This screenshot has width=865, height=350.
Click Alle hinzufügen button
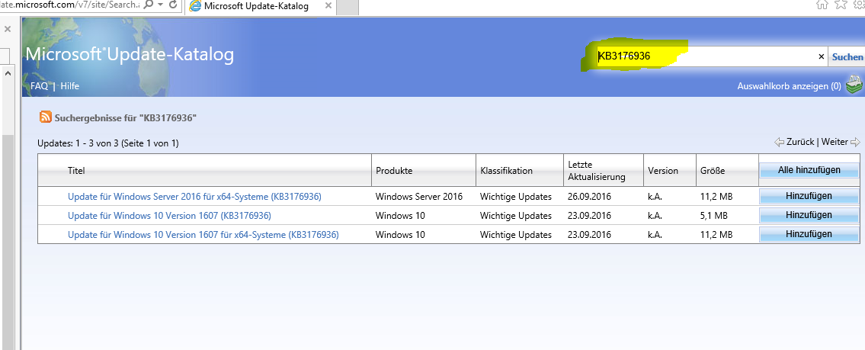(x=809, y=170)
